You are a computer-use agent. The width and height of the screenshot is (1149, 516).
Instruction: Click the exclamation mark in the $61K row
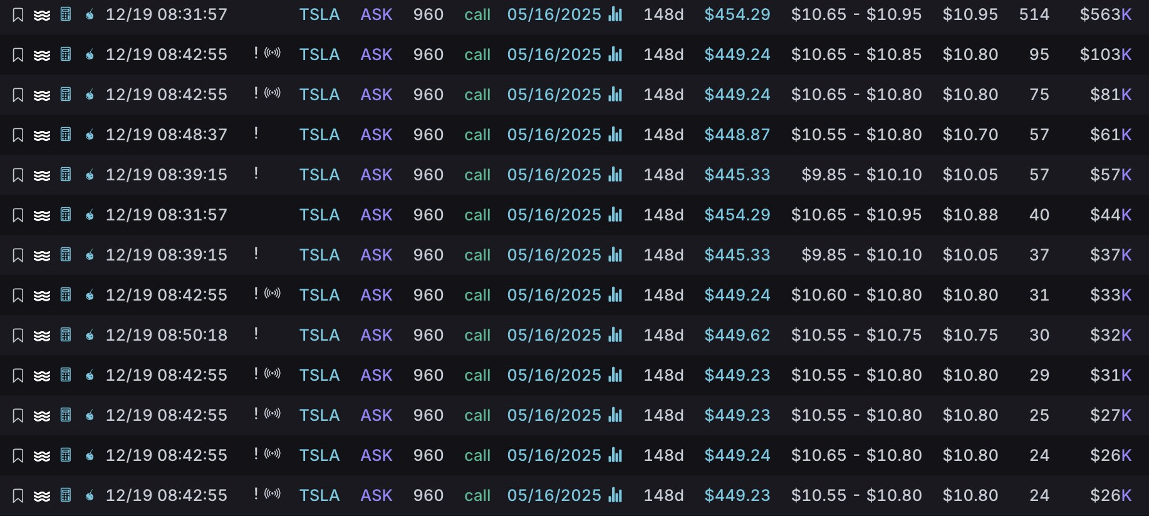(x=256, y=133)
